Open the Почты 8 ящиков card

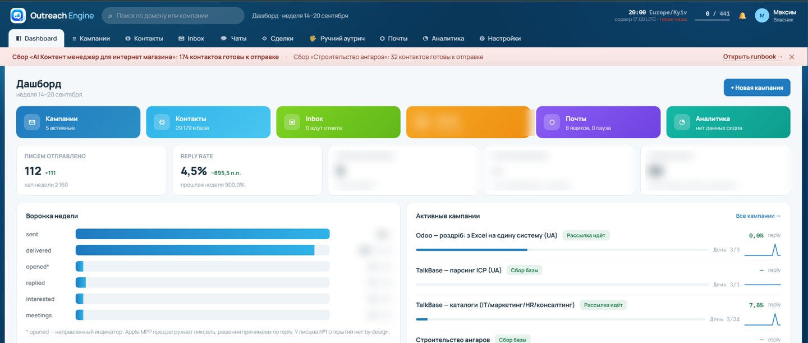coord(598,122)
